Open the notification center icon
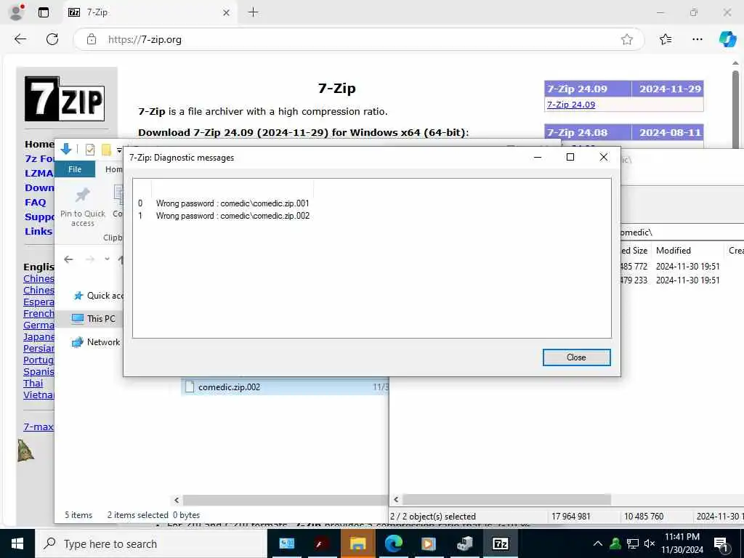The image size is (744, 558). 721,544
